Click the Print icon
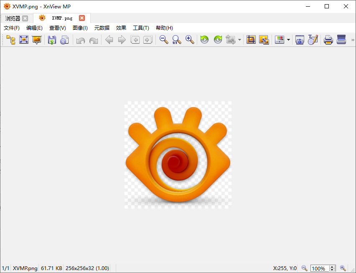Viewport: 356px width, 273px height. [x=328, y=39]
